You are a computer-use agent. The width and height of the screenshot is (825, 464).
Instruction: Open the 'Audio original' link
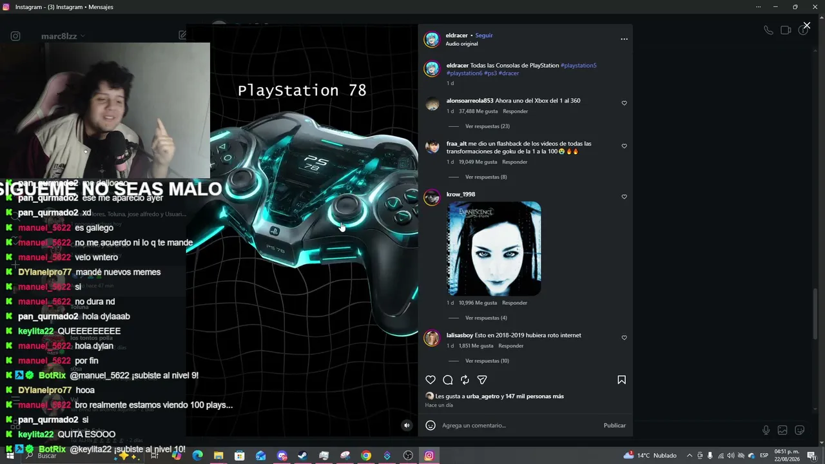(x=461, y=44)
